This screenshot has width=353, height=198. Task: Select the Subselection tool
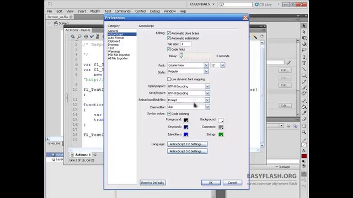point(304,32)
